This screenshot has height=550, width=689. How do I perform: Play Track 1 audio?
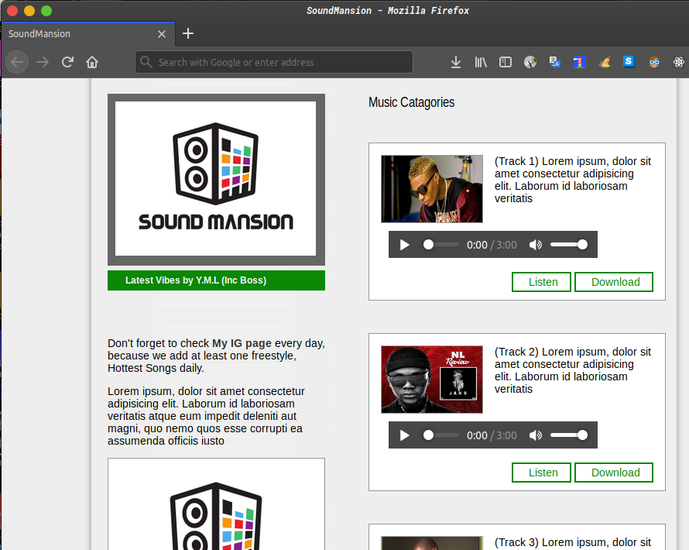[x=404, y=245]
